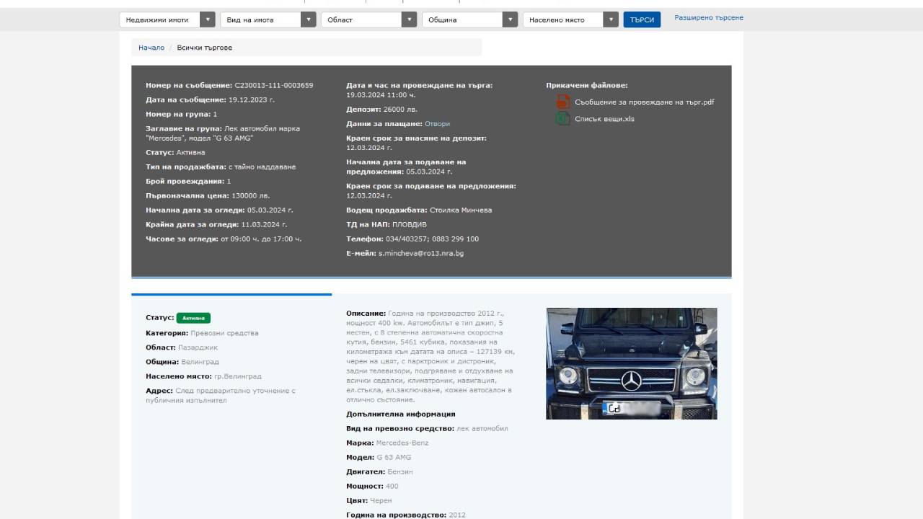Viewport: 923px width, 519px height.
Task: Open Съобщение за провеждане на търг.pdf
Action: point(645,102)
